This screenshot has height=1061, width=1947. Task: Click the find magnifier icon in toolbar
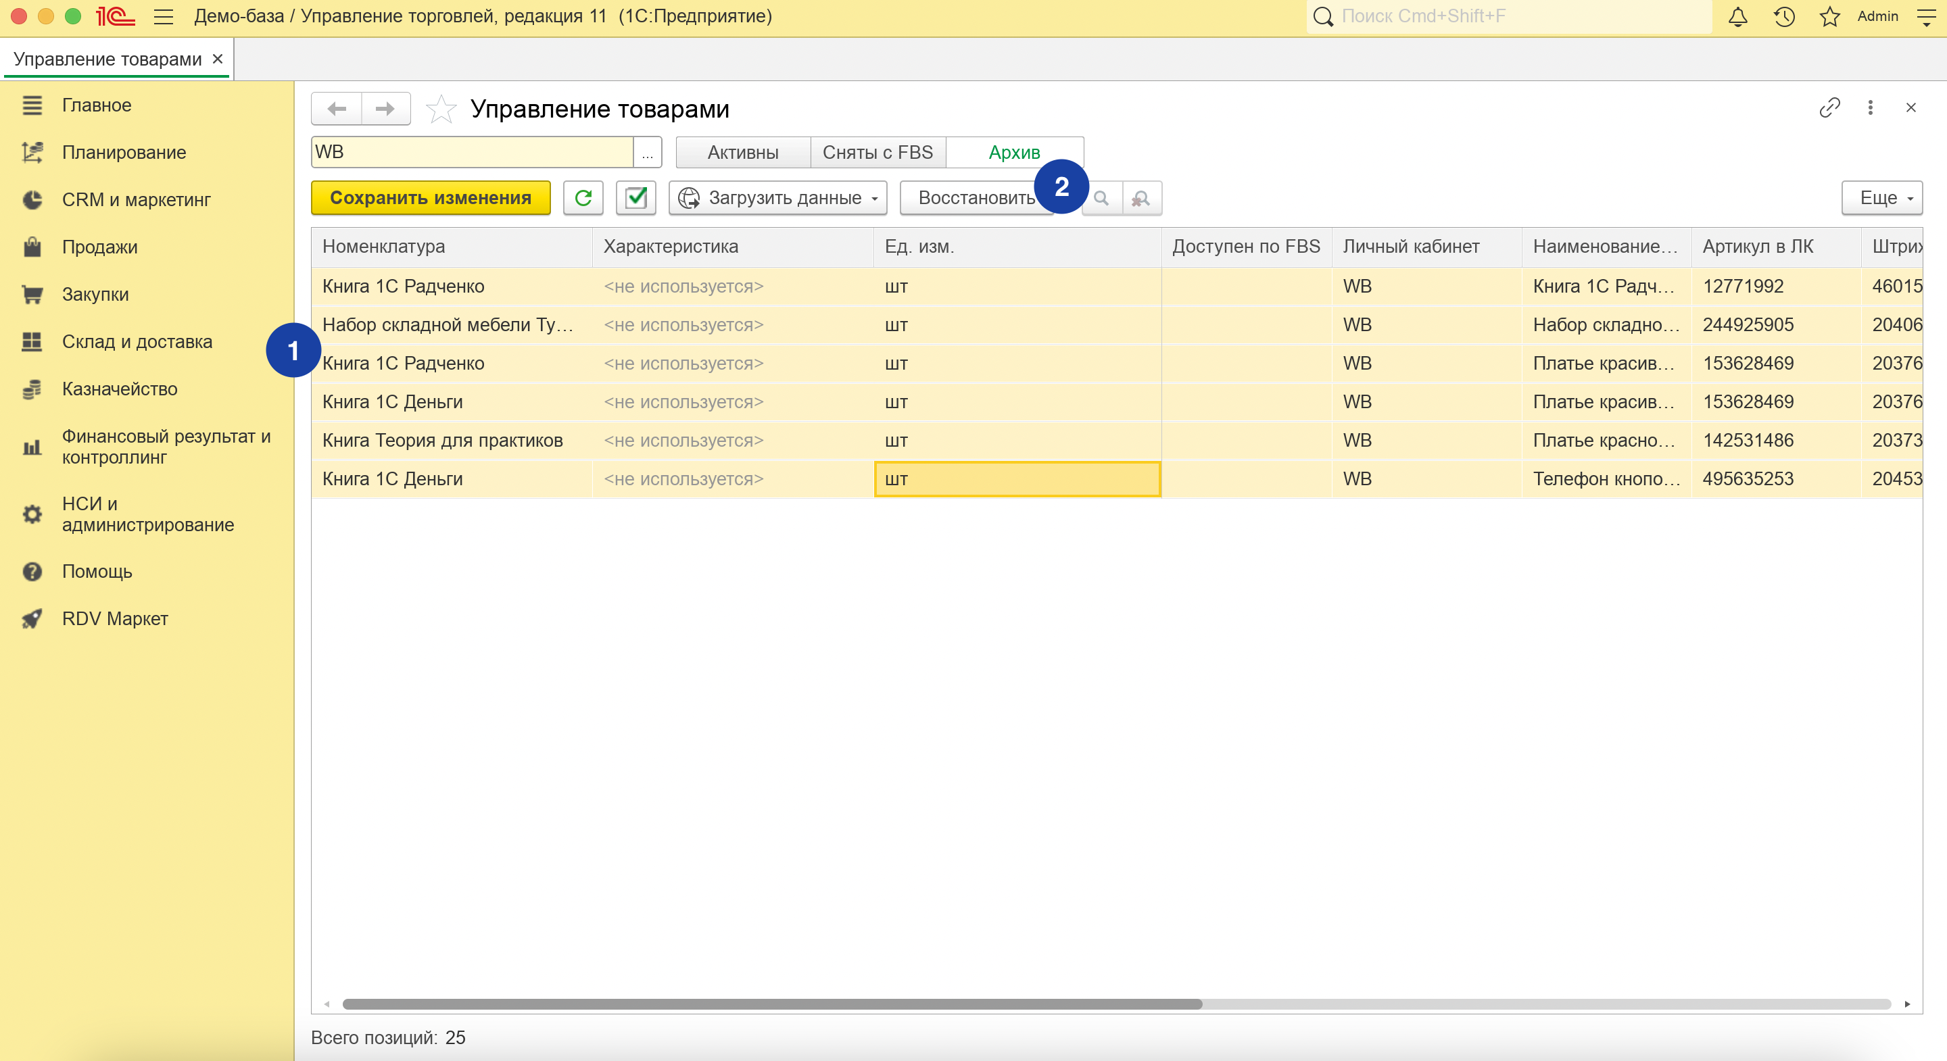(x=1102, y=199)
